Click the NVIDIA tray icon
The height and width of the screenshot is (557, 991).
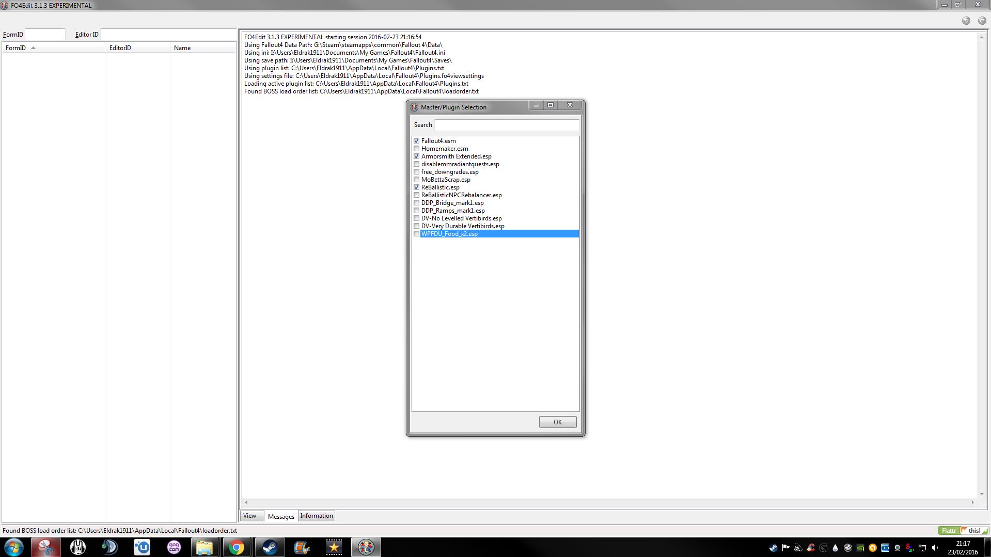pos(860,548)
